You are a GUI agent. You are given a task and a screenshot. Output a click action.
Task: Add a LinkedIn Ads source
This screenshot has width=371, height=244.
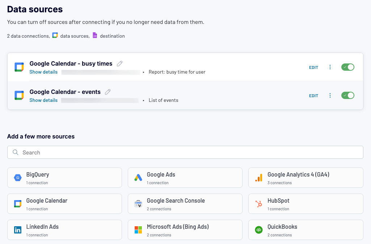pos(64,230)
